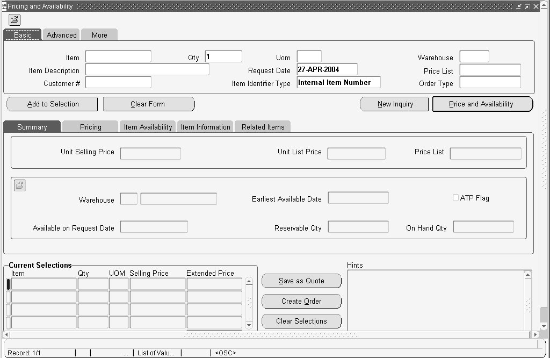Click the Add to Selection button
The image size is (550, 358).
[52, 104]
